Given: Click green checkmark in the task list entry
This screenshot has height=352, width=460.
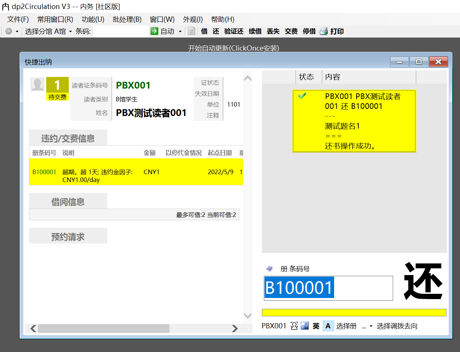Looking at the screenshot, I should click(302, 96).
